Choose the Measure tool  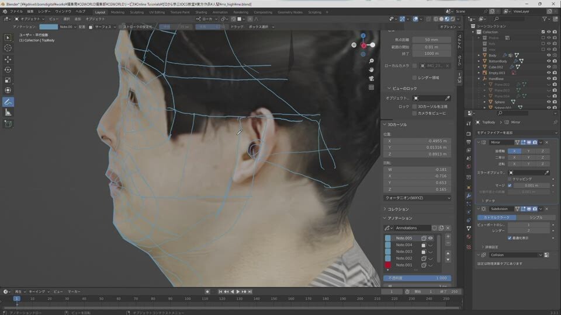point(8,113)
